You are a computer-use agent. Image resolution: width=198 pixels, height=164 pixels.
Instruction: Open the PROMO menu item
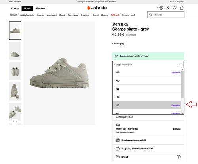pos(115,15)
